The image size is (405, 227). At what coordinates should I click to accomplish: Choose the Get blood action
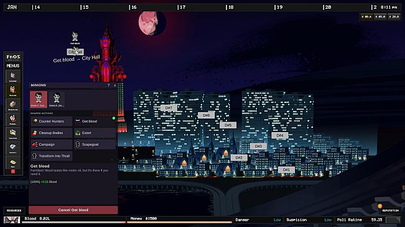[95, 121]
